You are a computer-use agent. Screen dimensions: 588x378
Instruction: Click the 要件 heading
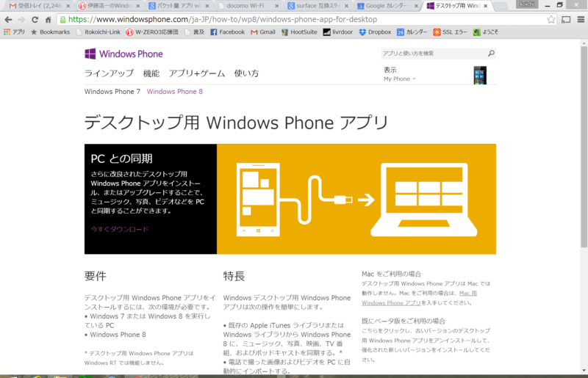tap(96, 276)
